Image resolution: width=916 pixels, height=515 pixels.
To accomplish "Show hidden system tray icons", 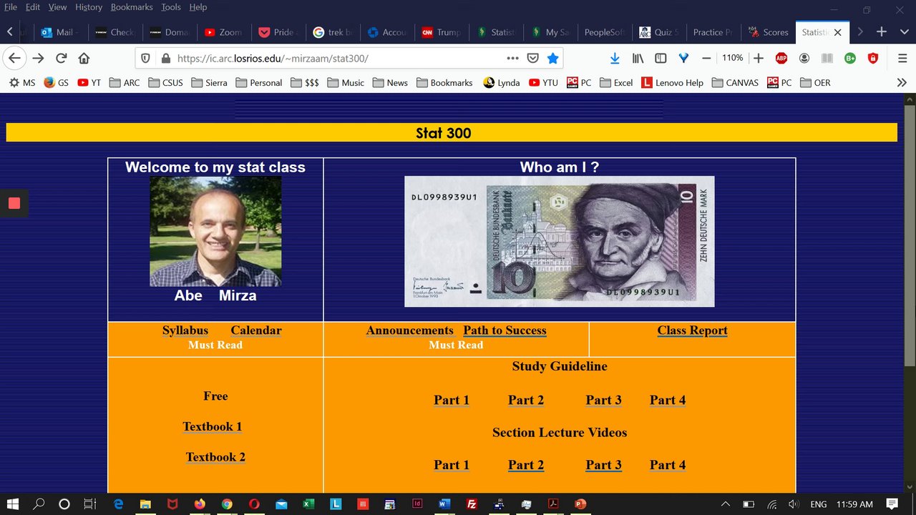I will 726,504.
